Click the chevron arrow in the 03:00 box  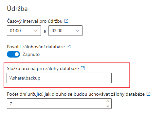point(77,31)
